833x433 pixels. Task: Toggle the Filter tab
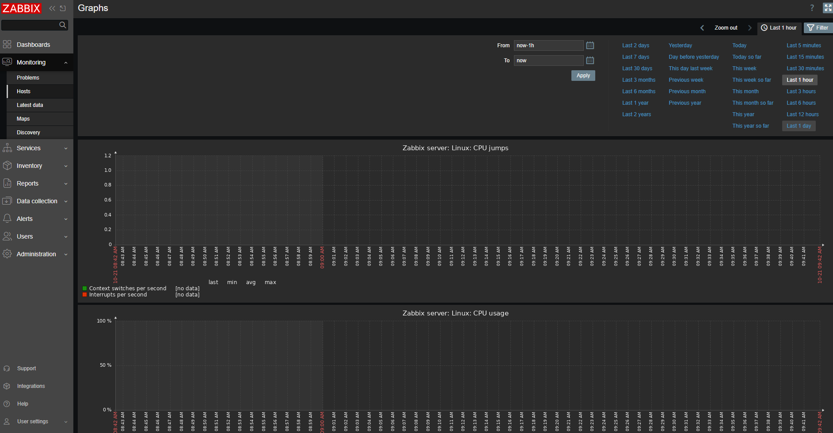coord(818,28)
